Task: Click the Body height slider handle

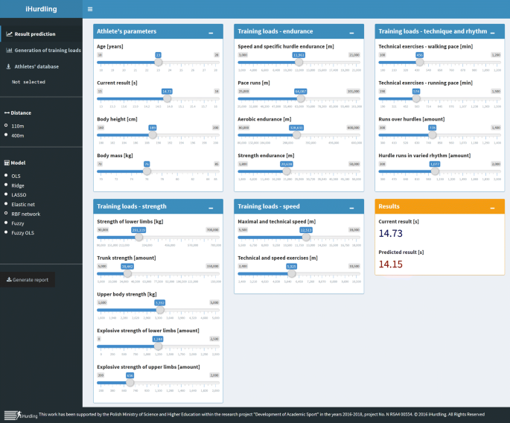Action: [153, 135]
